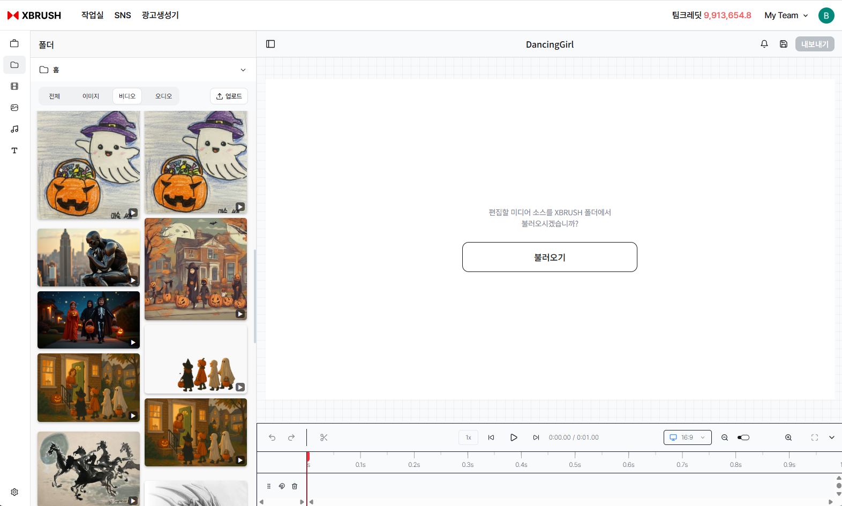Toggle the track link icon
The image size is (842, 506).
(282, 486)
